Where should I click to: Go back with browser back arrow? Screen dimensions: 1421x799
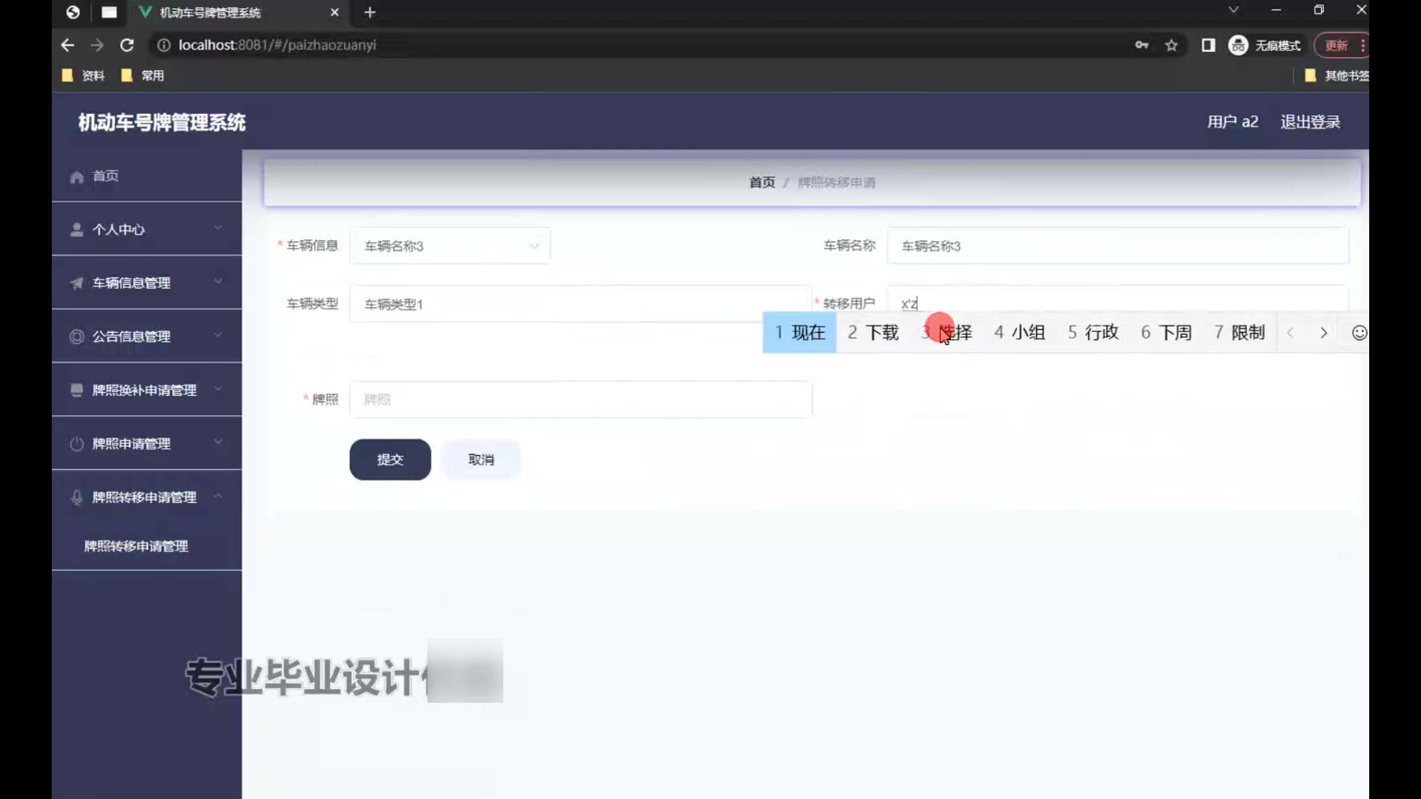tap(67, 45)
